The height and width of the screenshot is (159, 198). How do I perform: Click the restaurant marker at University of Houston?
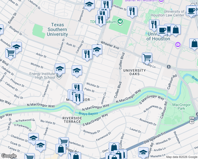click(x=154, y=25)
